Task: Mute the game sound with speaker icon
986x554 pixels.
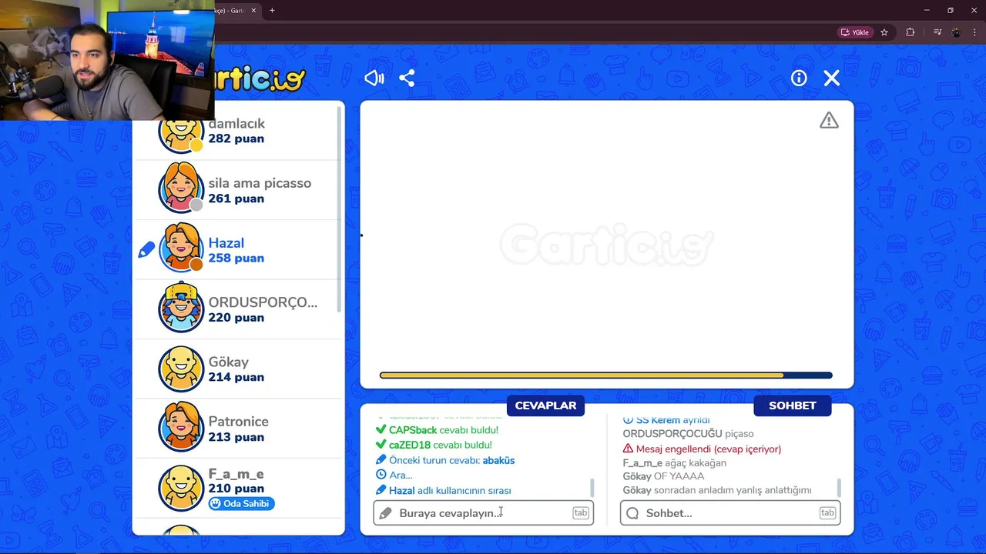Action: [374, 78]
